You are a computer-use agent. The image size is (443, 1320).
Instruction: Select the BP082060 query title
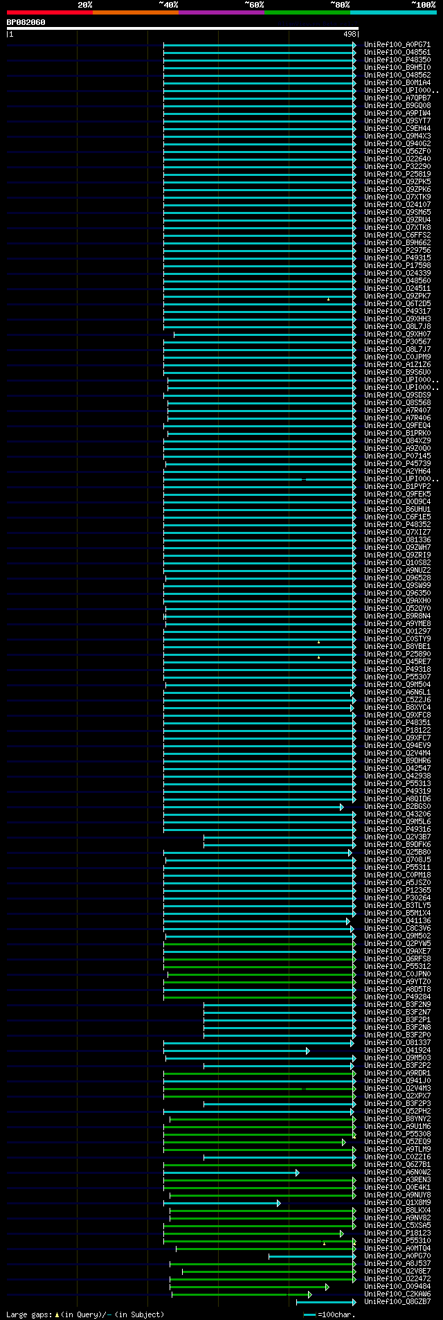tap(26, 22)
